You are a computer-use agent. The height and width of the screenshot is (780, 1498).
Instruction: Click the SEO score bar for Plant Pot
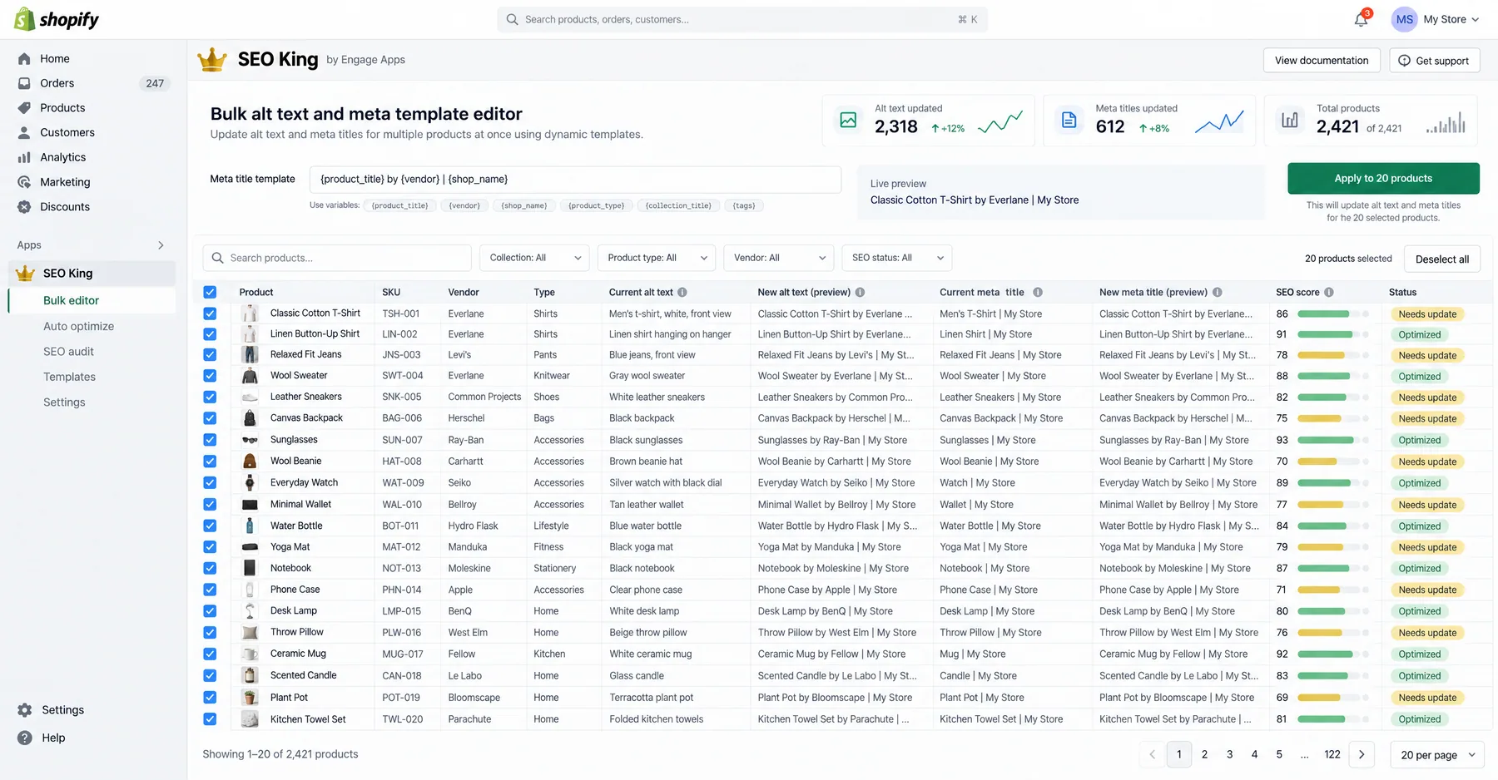(1332, 699)
